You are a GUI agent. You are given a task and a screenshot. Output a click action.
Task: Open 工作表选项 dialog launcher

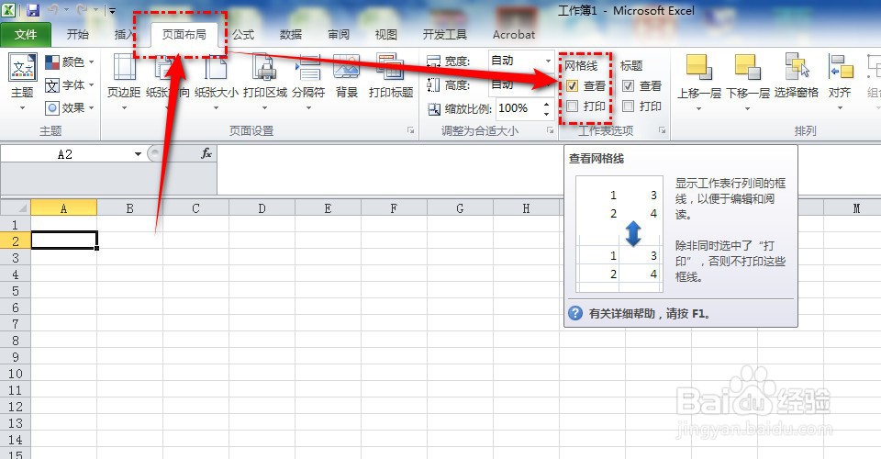(662, 130)
